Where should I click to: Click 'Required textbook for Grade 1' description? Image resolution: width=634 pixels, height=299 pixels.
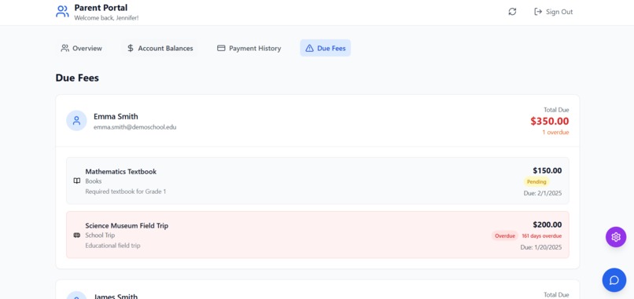[126, 191]
